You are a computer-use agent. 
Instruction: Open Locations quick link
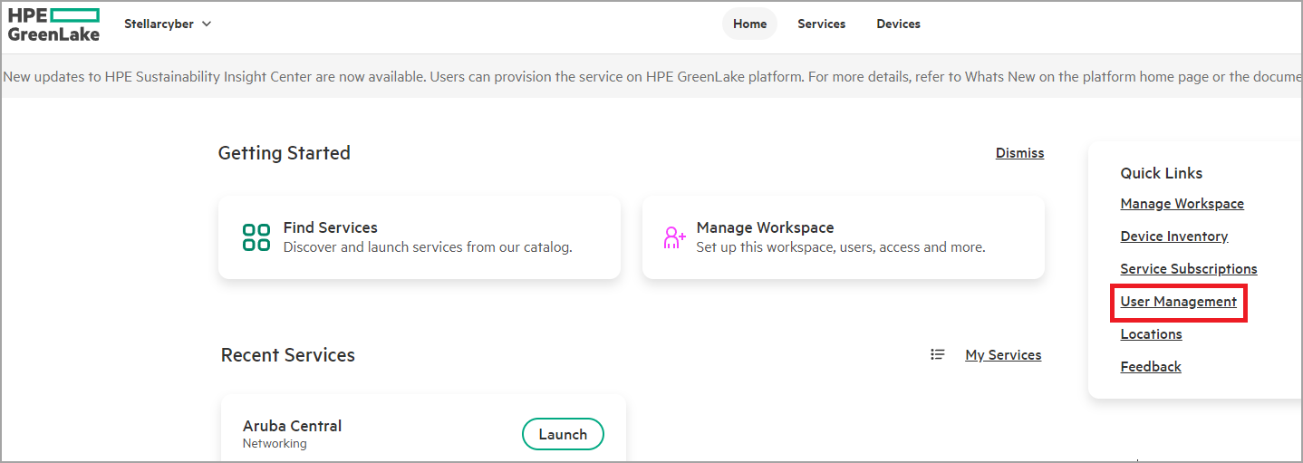1151,334
